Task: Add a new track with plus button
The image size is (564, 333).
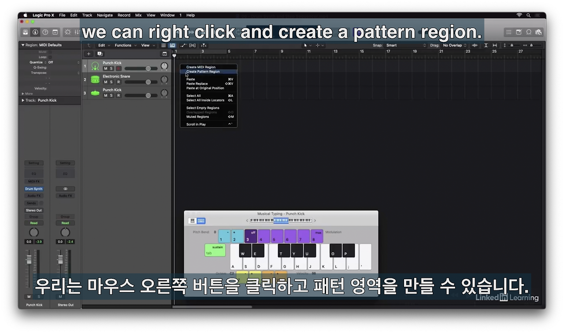Action: point(89,54)
